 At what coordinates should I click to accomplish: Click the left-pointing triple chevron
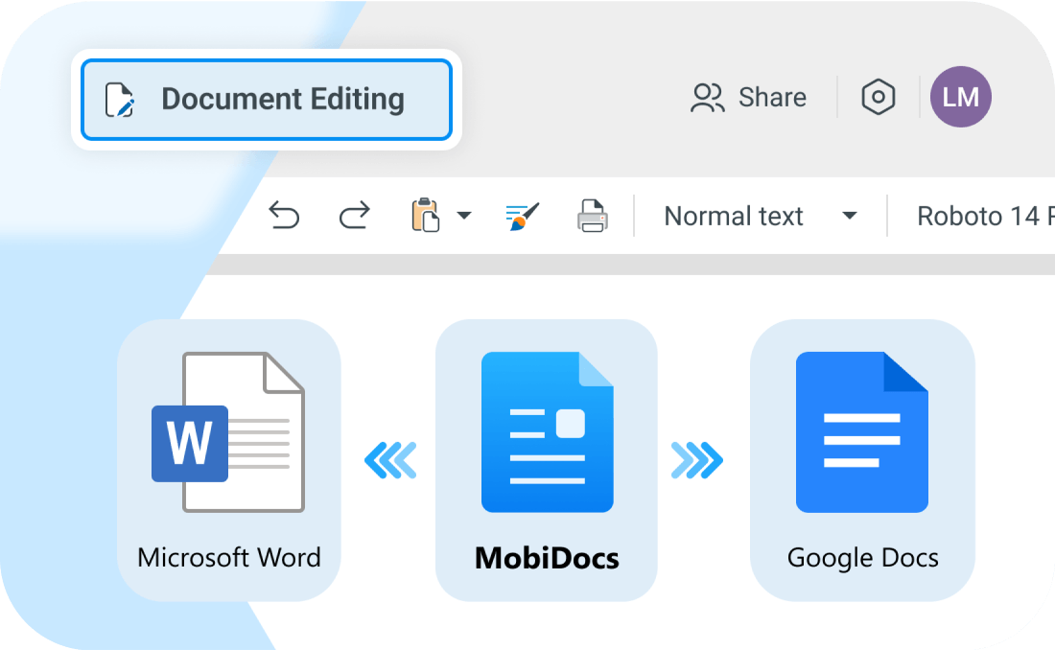[x=390, y=460]
